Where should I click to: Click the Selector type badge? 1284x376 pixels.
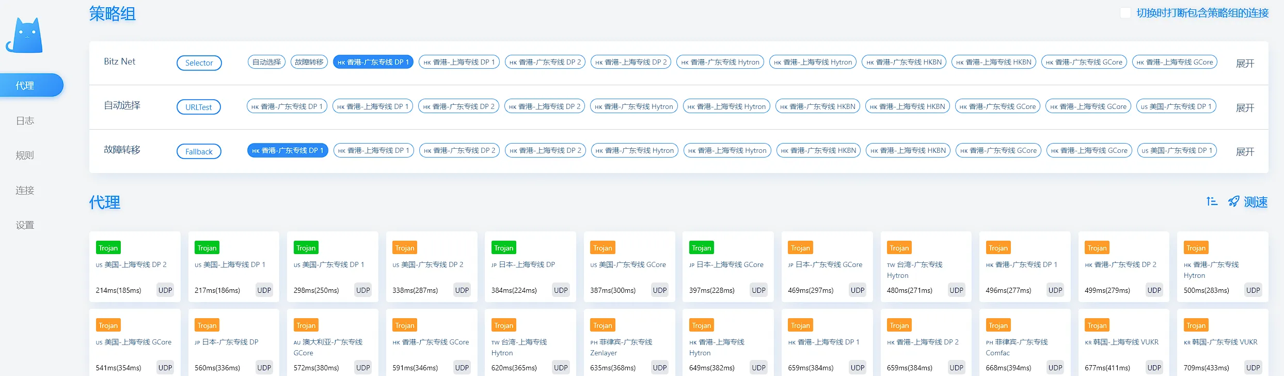point(199,63)
